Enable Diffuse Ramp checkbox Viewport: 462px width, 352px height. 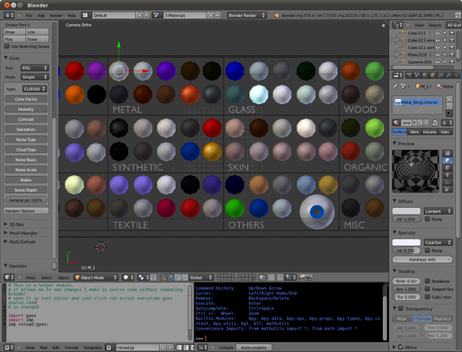(x=427, y=219)
